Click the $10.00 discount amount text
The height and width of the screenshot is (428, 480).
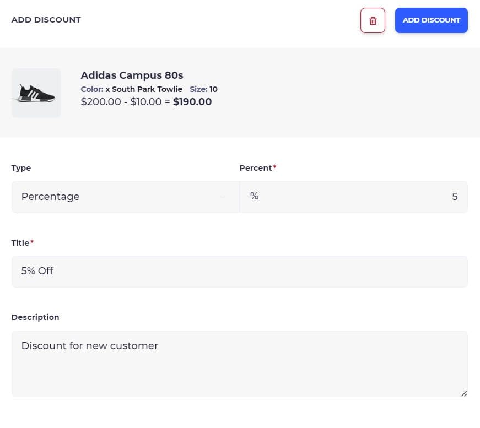[x=145, y=101]
